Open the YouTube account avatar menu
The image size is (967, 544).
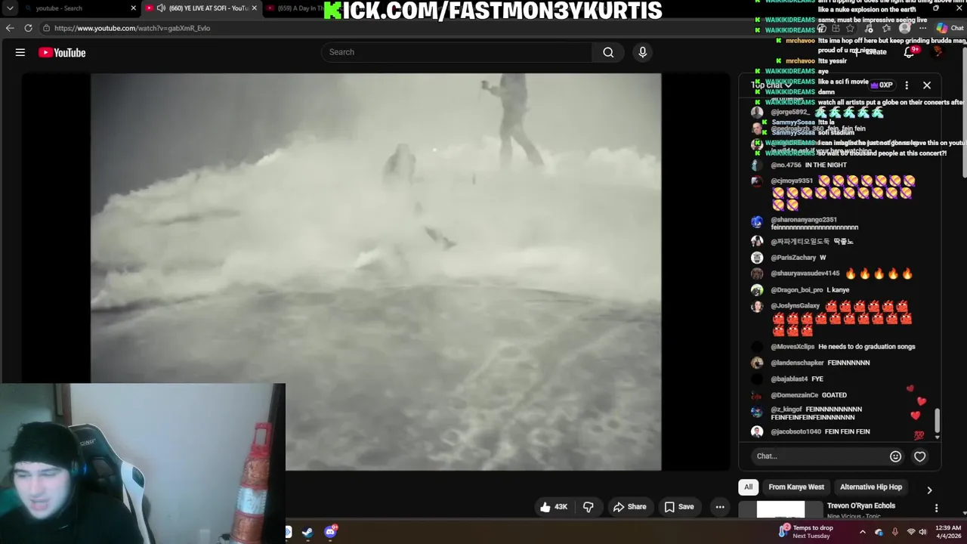tap(938, 52)
